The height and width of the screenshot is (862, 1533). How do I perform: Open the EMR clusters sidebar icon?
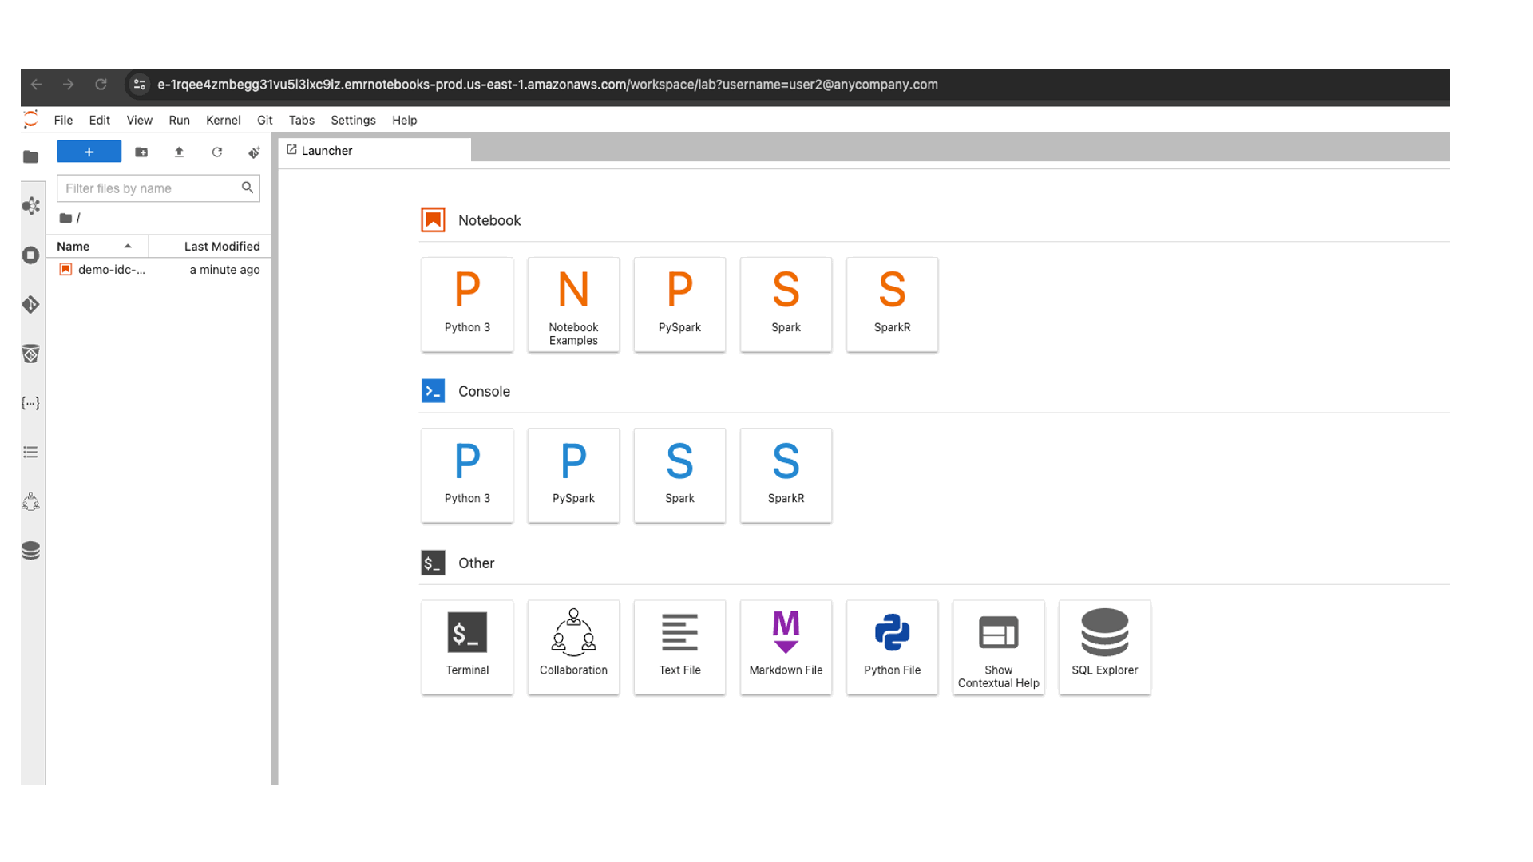(x=31, y=206)
